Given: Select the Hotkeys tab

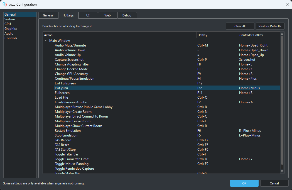Looking at the screenshot, I should pyautogui.click(x=68, y=15).
